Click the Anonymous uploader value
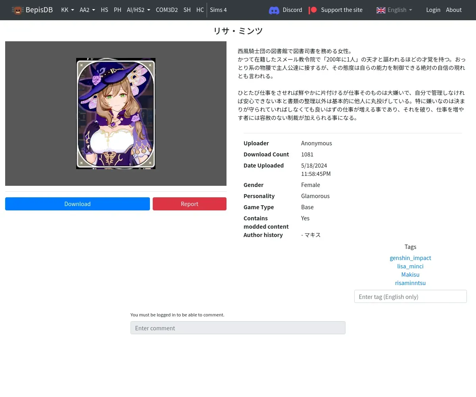This screenshot has height=397, width=476. [317, 143]
